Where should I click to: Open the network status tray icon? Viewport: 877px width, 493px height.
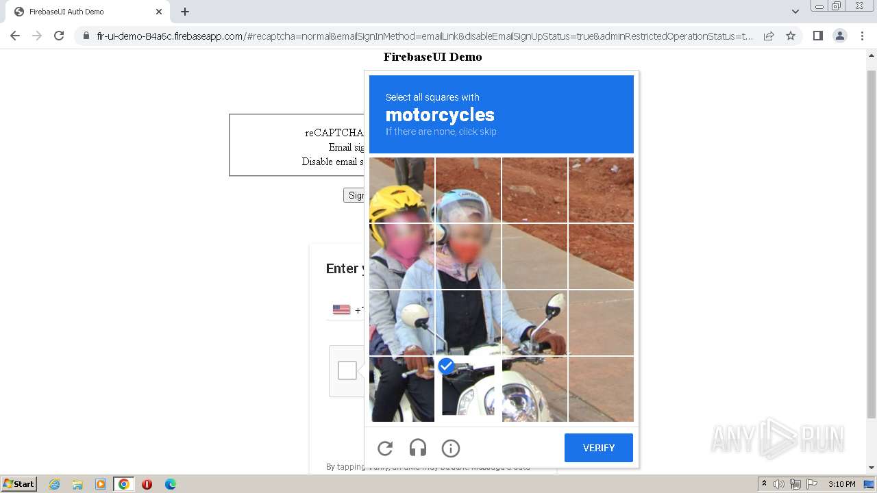795,484
